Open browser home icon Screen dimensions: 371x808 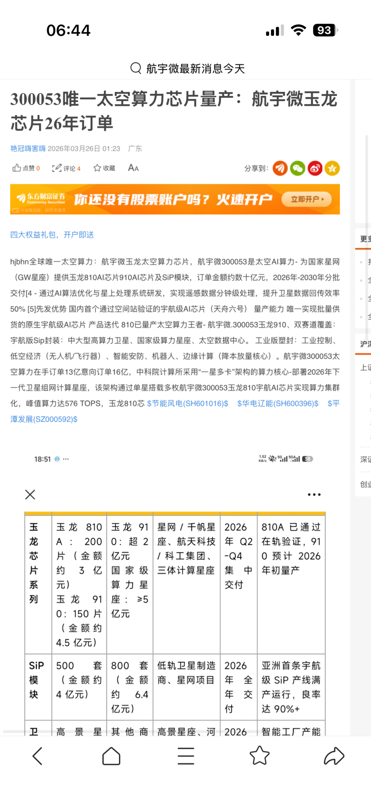coord(111,756)
